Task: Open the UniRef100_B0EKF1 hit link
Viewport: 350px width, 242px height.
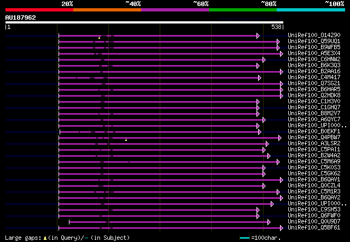Action: point(314,131)
